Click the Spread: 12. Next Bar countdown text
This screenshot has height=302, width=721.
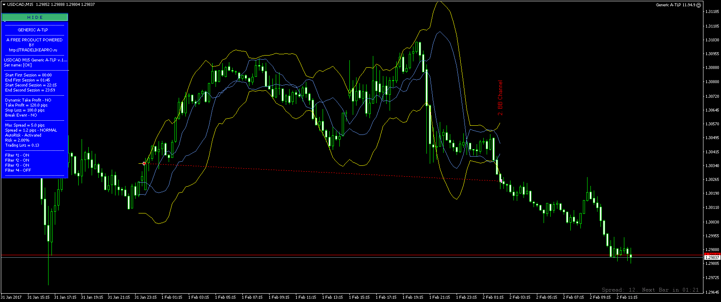pos(650,290)
